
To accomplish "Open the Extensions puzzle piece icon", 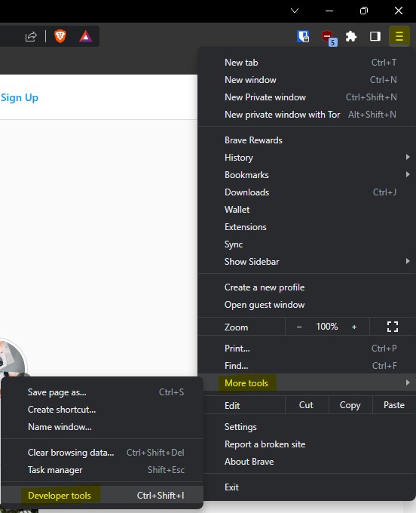I will pyautogui.click(x=351, y=36).
